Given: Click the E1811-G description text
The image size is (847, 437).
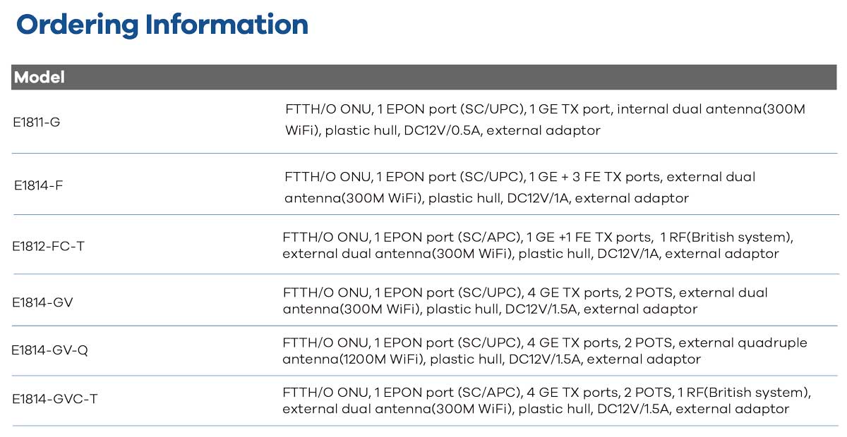Looking at the screenshot, I should click(x=545, y=120).
